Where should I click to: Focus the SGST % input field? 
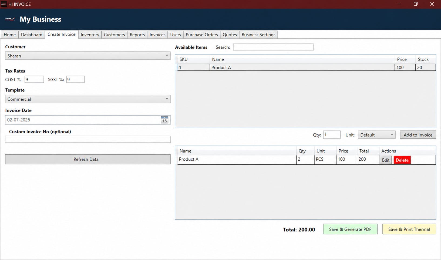75,79
